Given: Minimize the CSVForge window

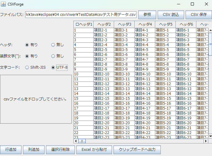Looking at the screenshot, I should coord(179,4).
